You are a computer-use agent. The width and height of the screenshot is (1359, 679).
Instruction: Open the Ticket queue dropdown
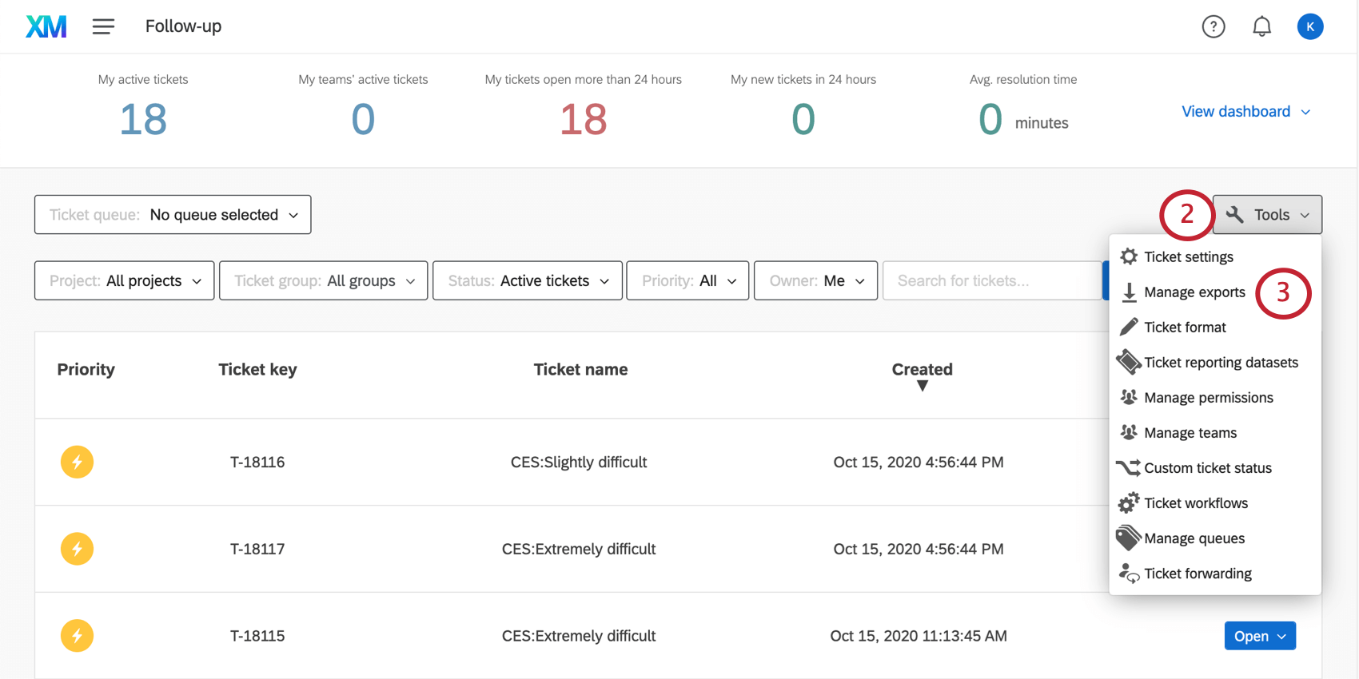[x=173, y=215]
